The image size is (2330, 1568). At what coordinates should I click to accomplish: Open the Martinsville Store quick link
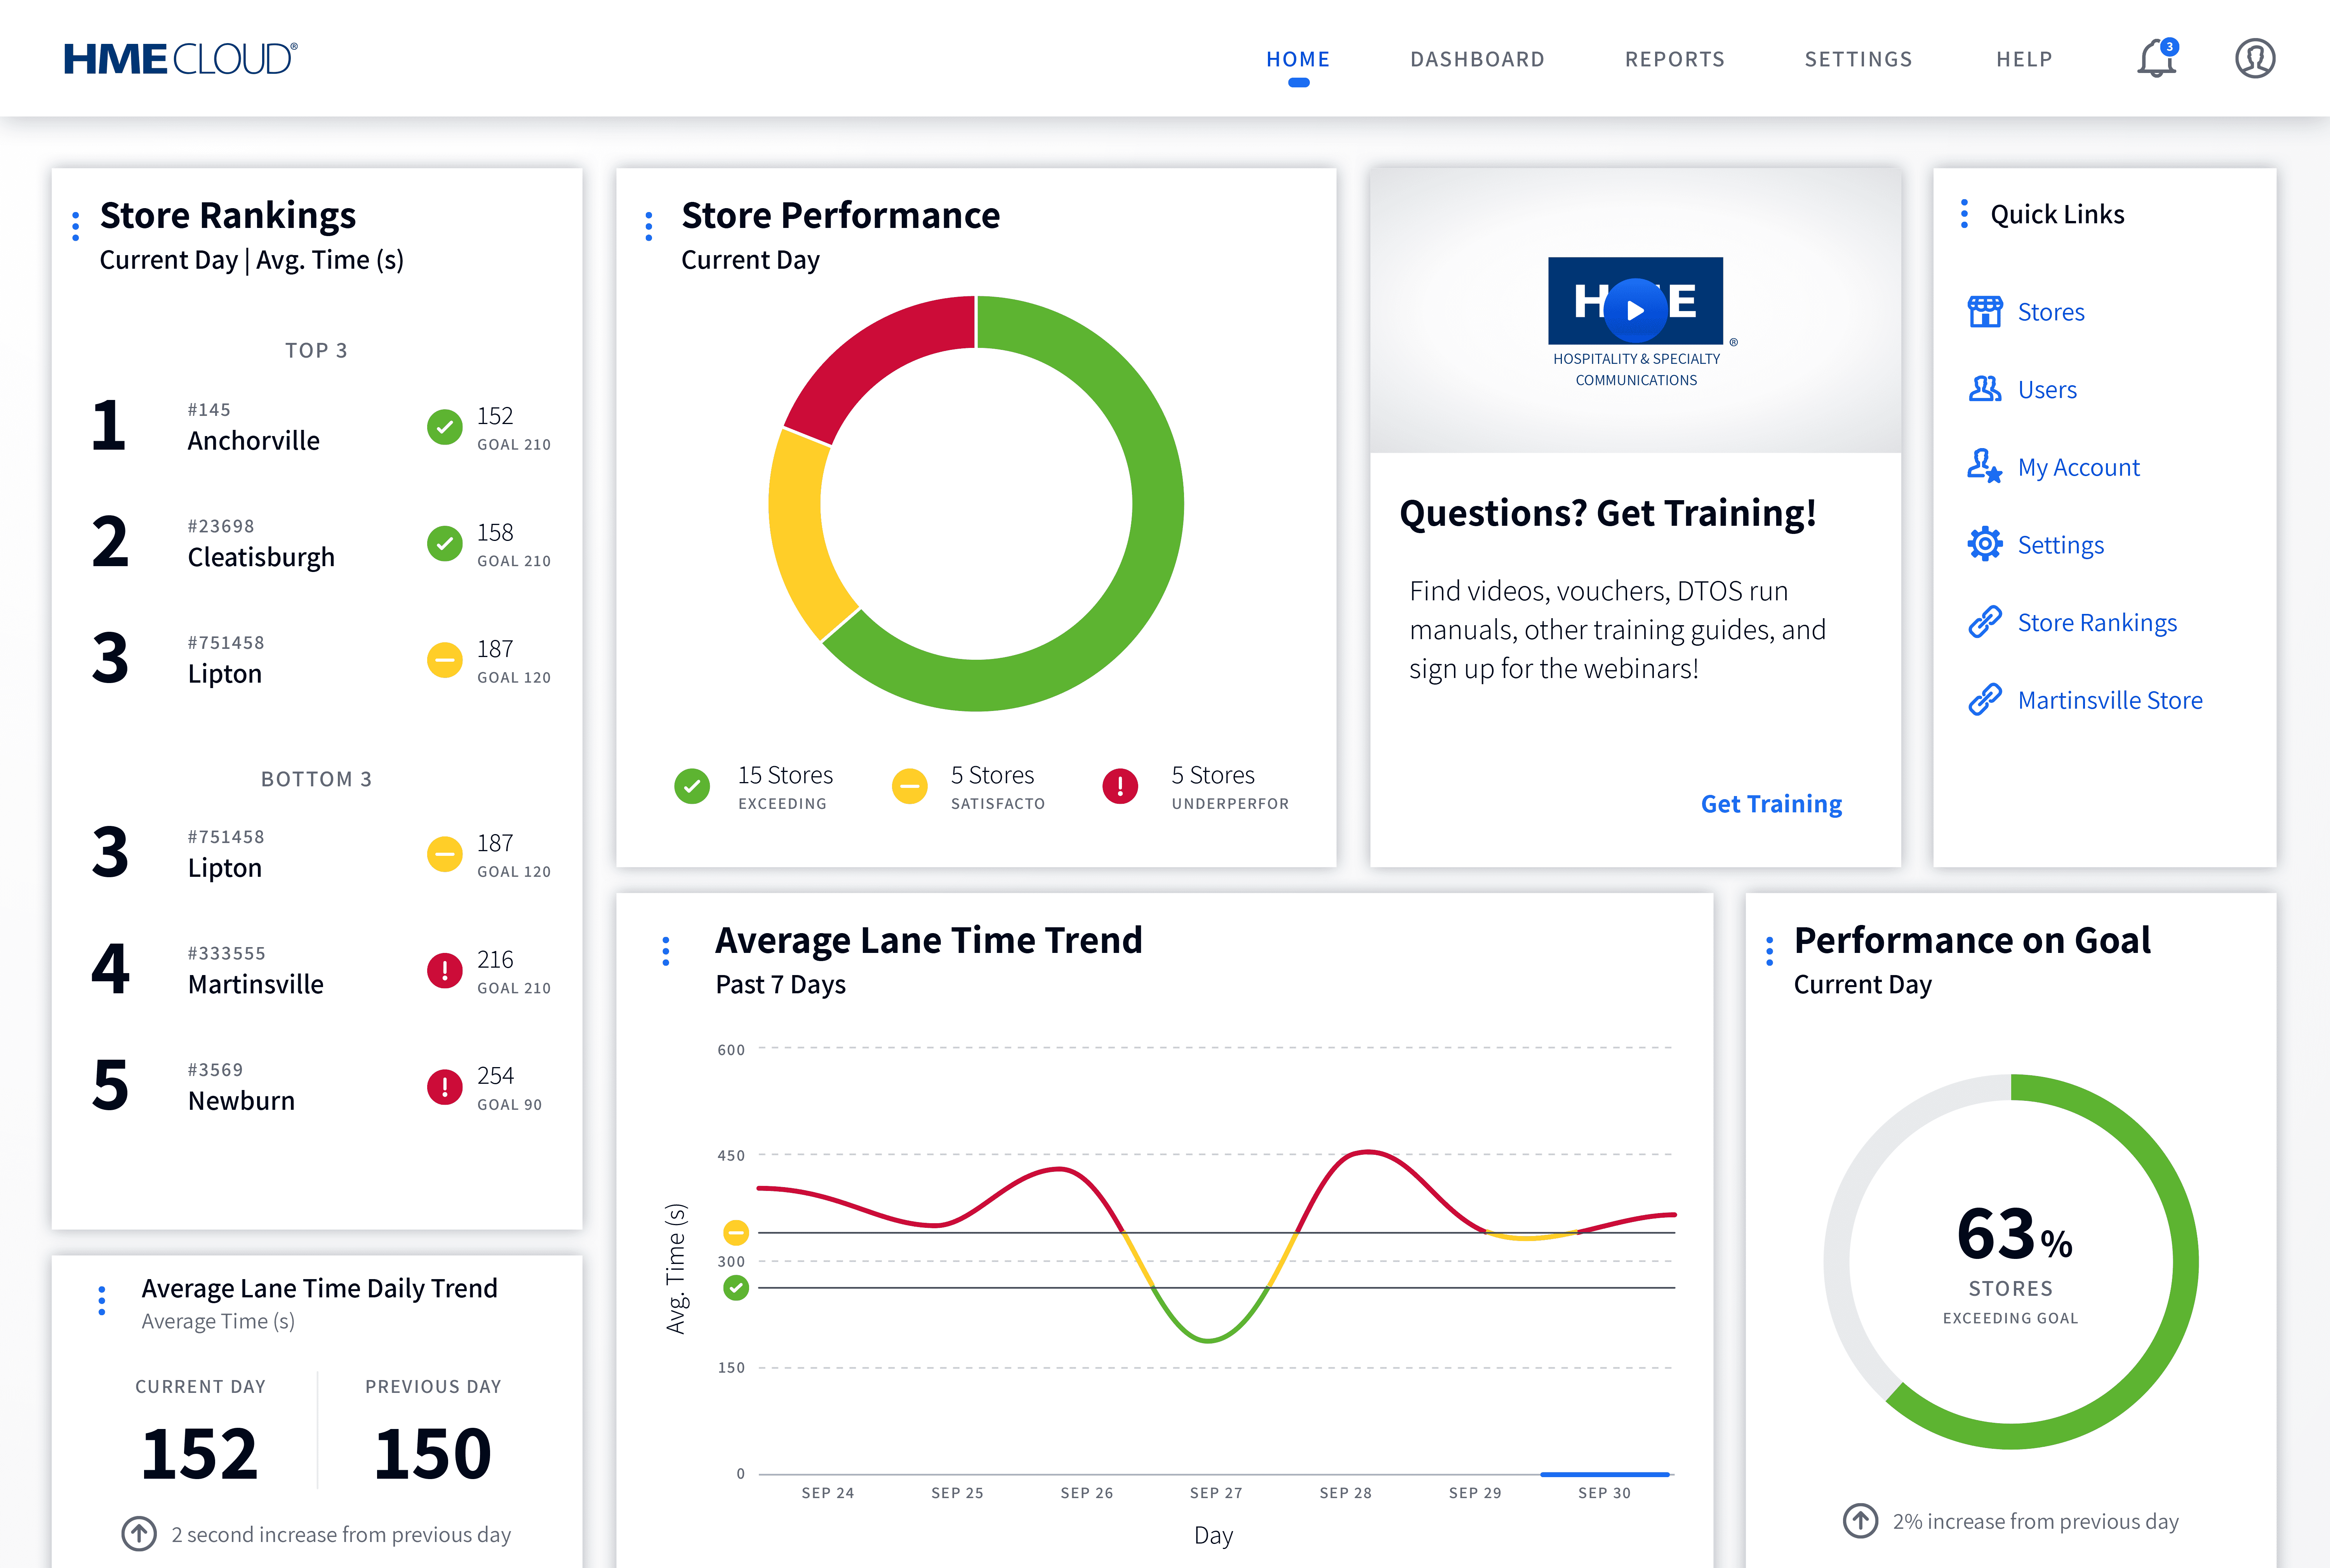click(2109, 700)
